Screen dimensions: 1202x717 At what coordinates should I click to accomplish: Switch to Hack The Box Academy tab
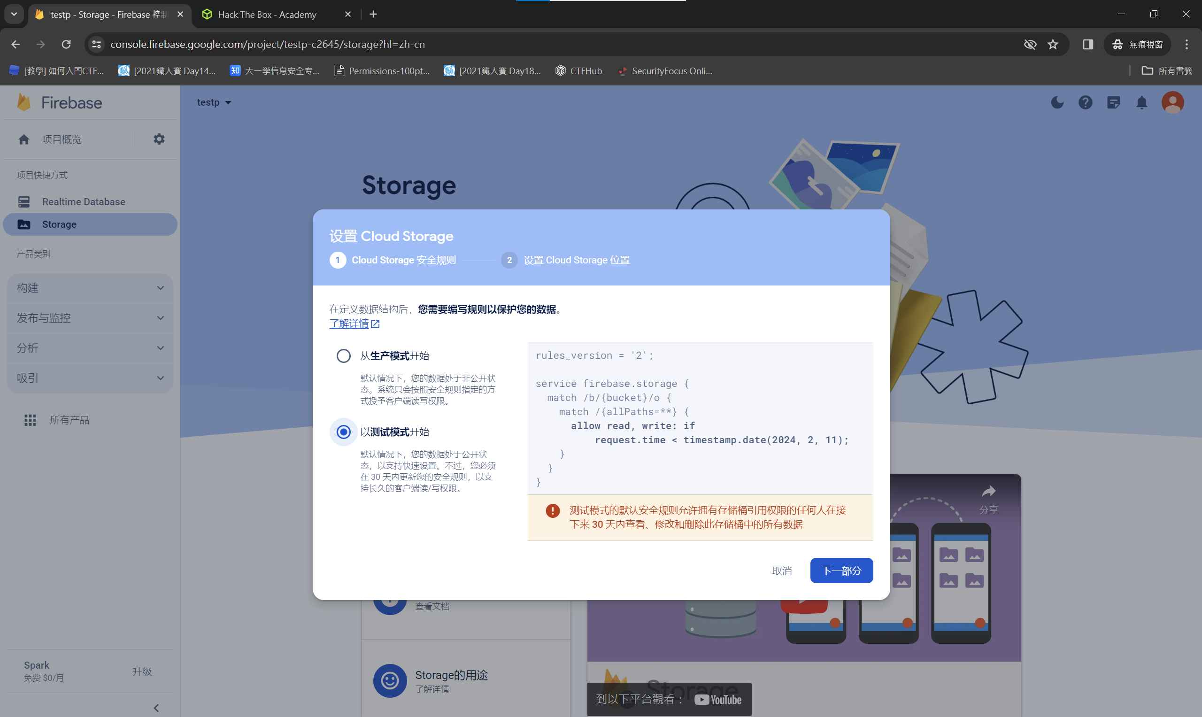click(x=267, y=15)
